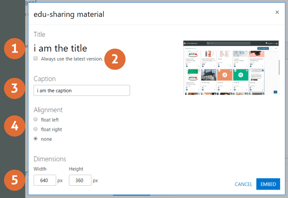Viewport: 288px width, 198px height.
Task: Select float left alignment
Action: tap(35, 119)
